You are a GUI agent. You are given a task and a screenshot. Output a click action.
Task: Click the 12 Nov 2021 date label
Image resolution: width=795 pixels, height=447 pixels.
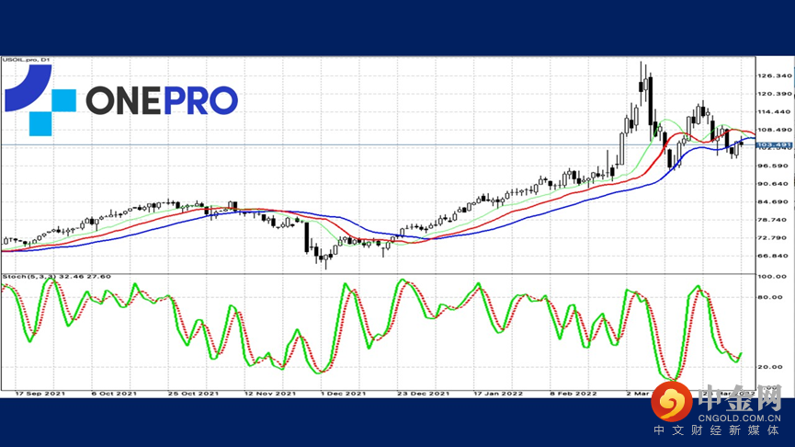pyautogui.click(x=270, y=394)
